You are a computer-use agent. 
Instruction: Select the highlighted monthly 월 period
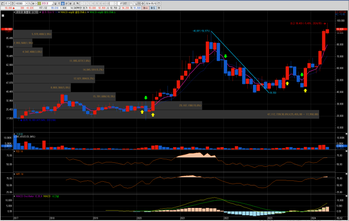pyautogui.click(x=63, y=4)
